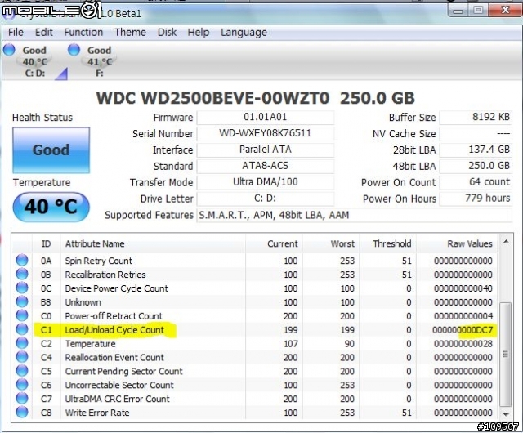Click the Raw Values column header
Image resolution: width=523 pixels, height=433 pixels.
tap(457, 243)
